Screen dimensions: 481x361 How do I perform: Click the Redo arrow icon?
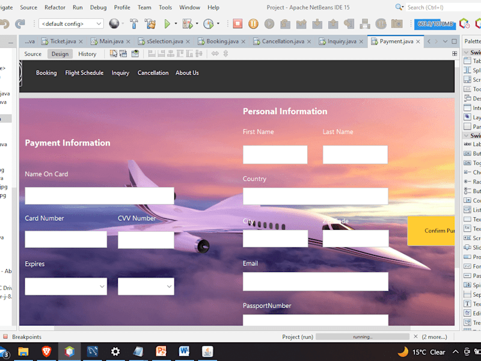20,23
